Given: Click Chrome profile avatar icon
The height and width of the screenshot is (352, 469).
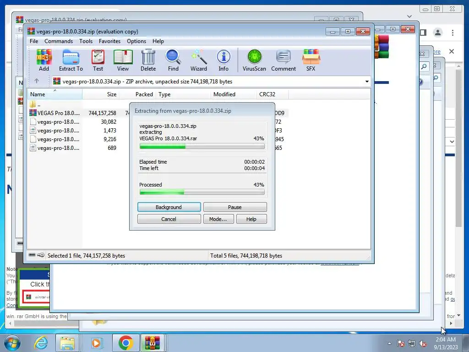Looking at the screenshot, I should 437,33.
